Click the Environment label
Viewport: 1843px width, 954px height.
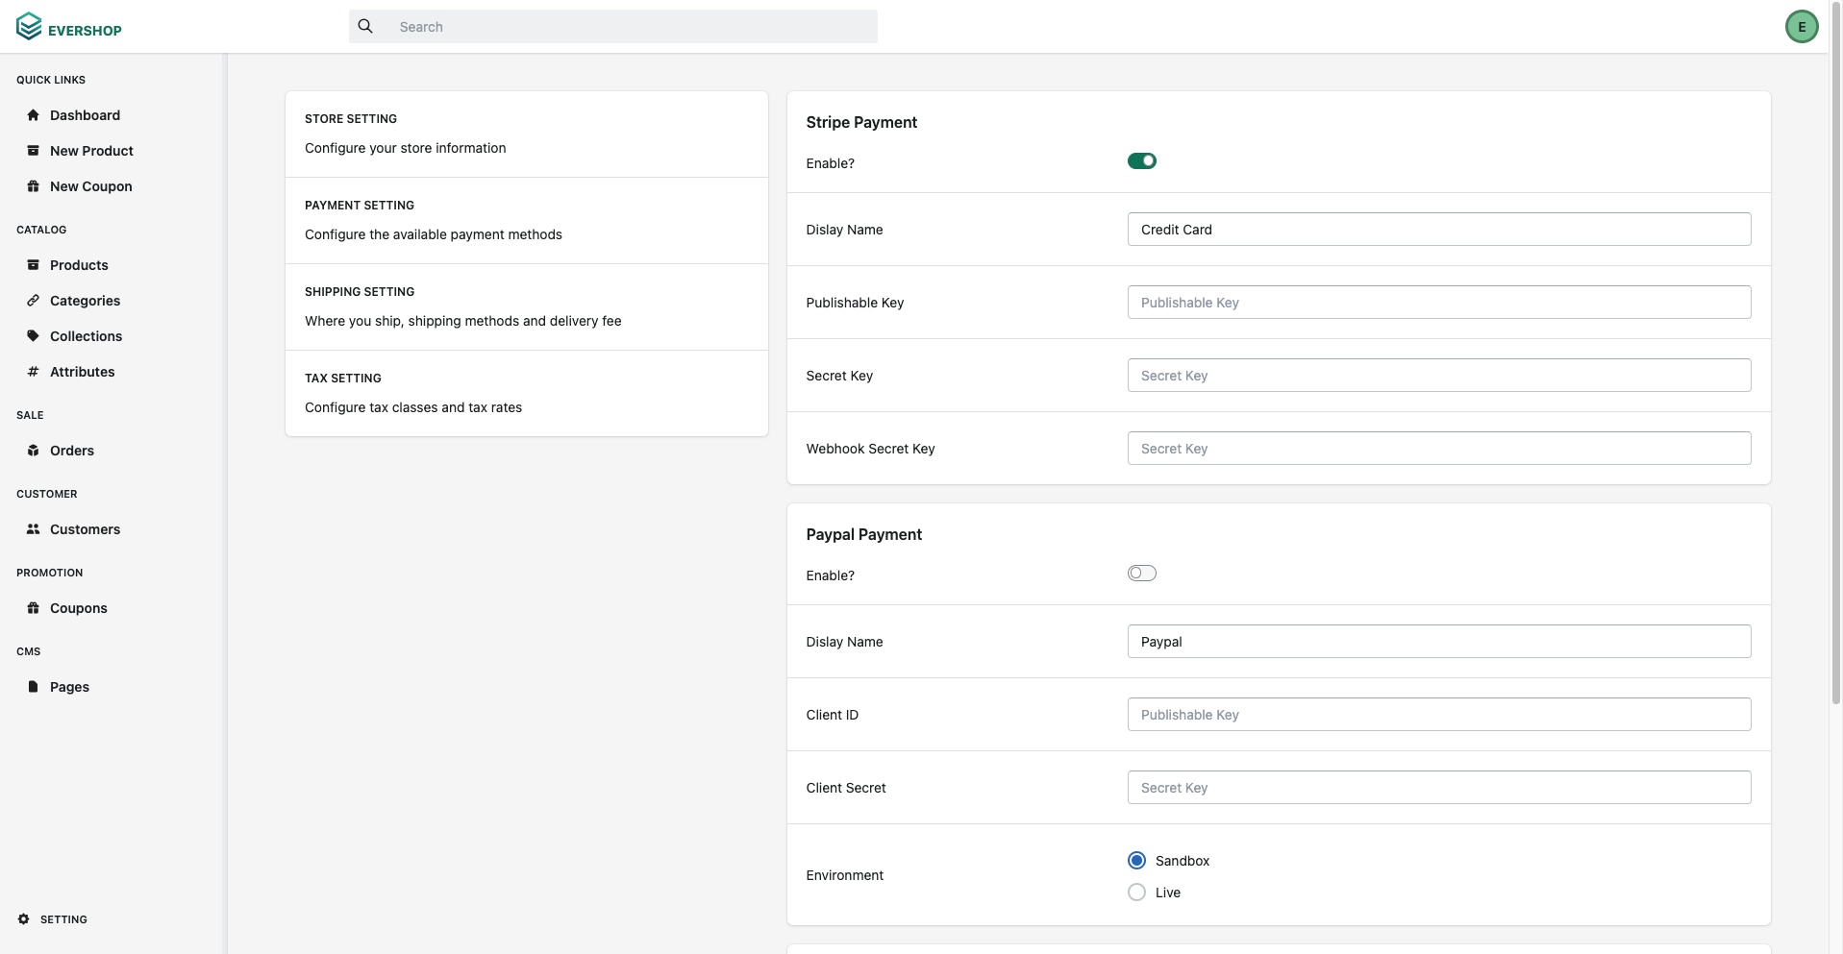tap(844, 875)
